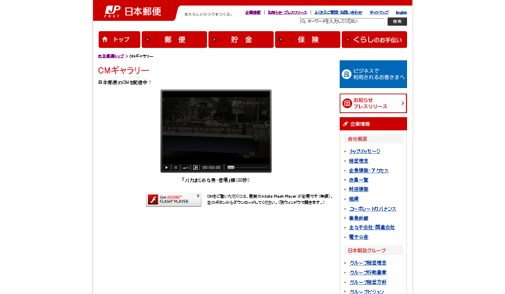
Task: Open よくあるご質問・お問い合わせ link
Action: [338, 12]
